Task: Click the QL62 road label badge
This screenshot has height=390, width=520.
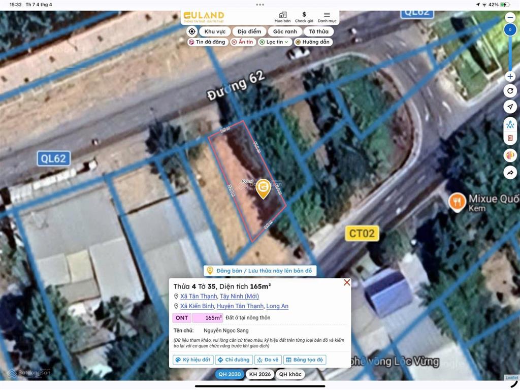Action: tap(54, 158)
